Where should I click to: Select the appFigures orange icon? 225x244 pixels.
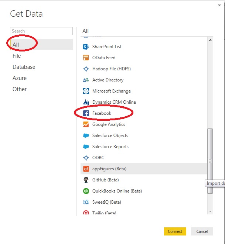[86, 169]
